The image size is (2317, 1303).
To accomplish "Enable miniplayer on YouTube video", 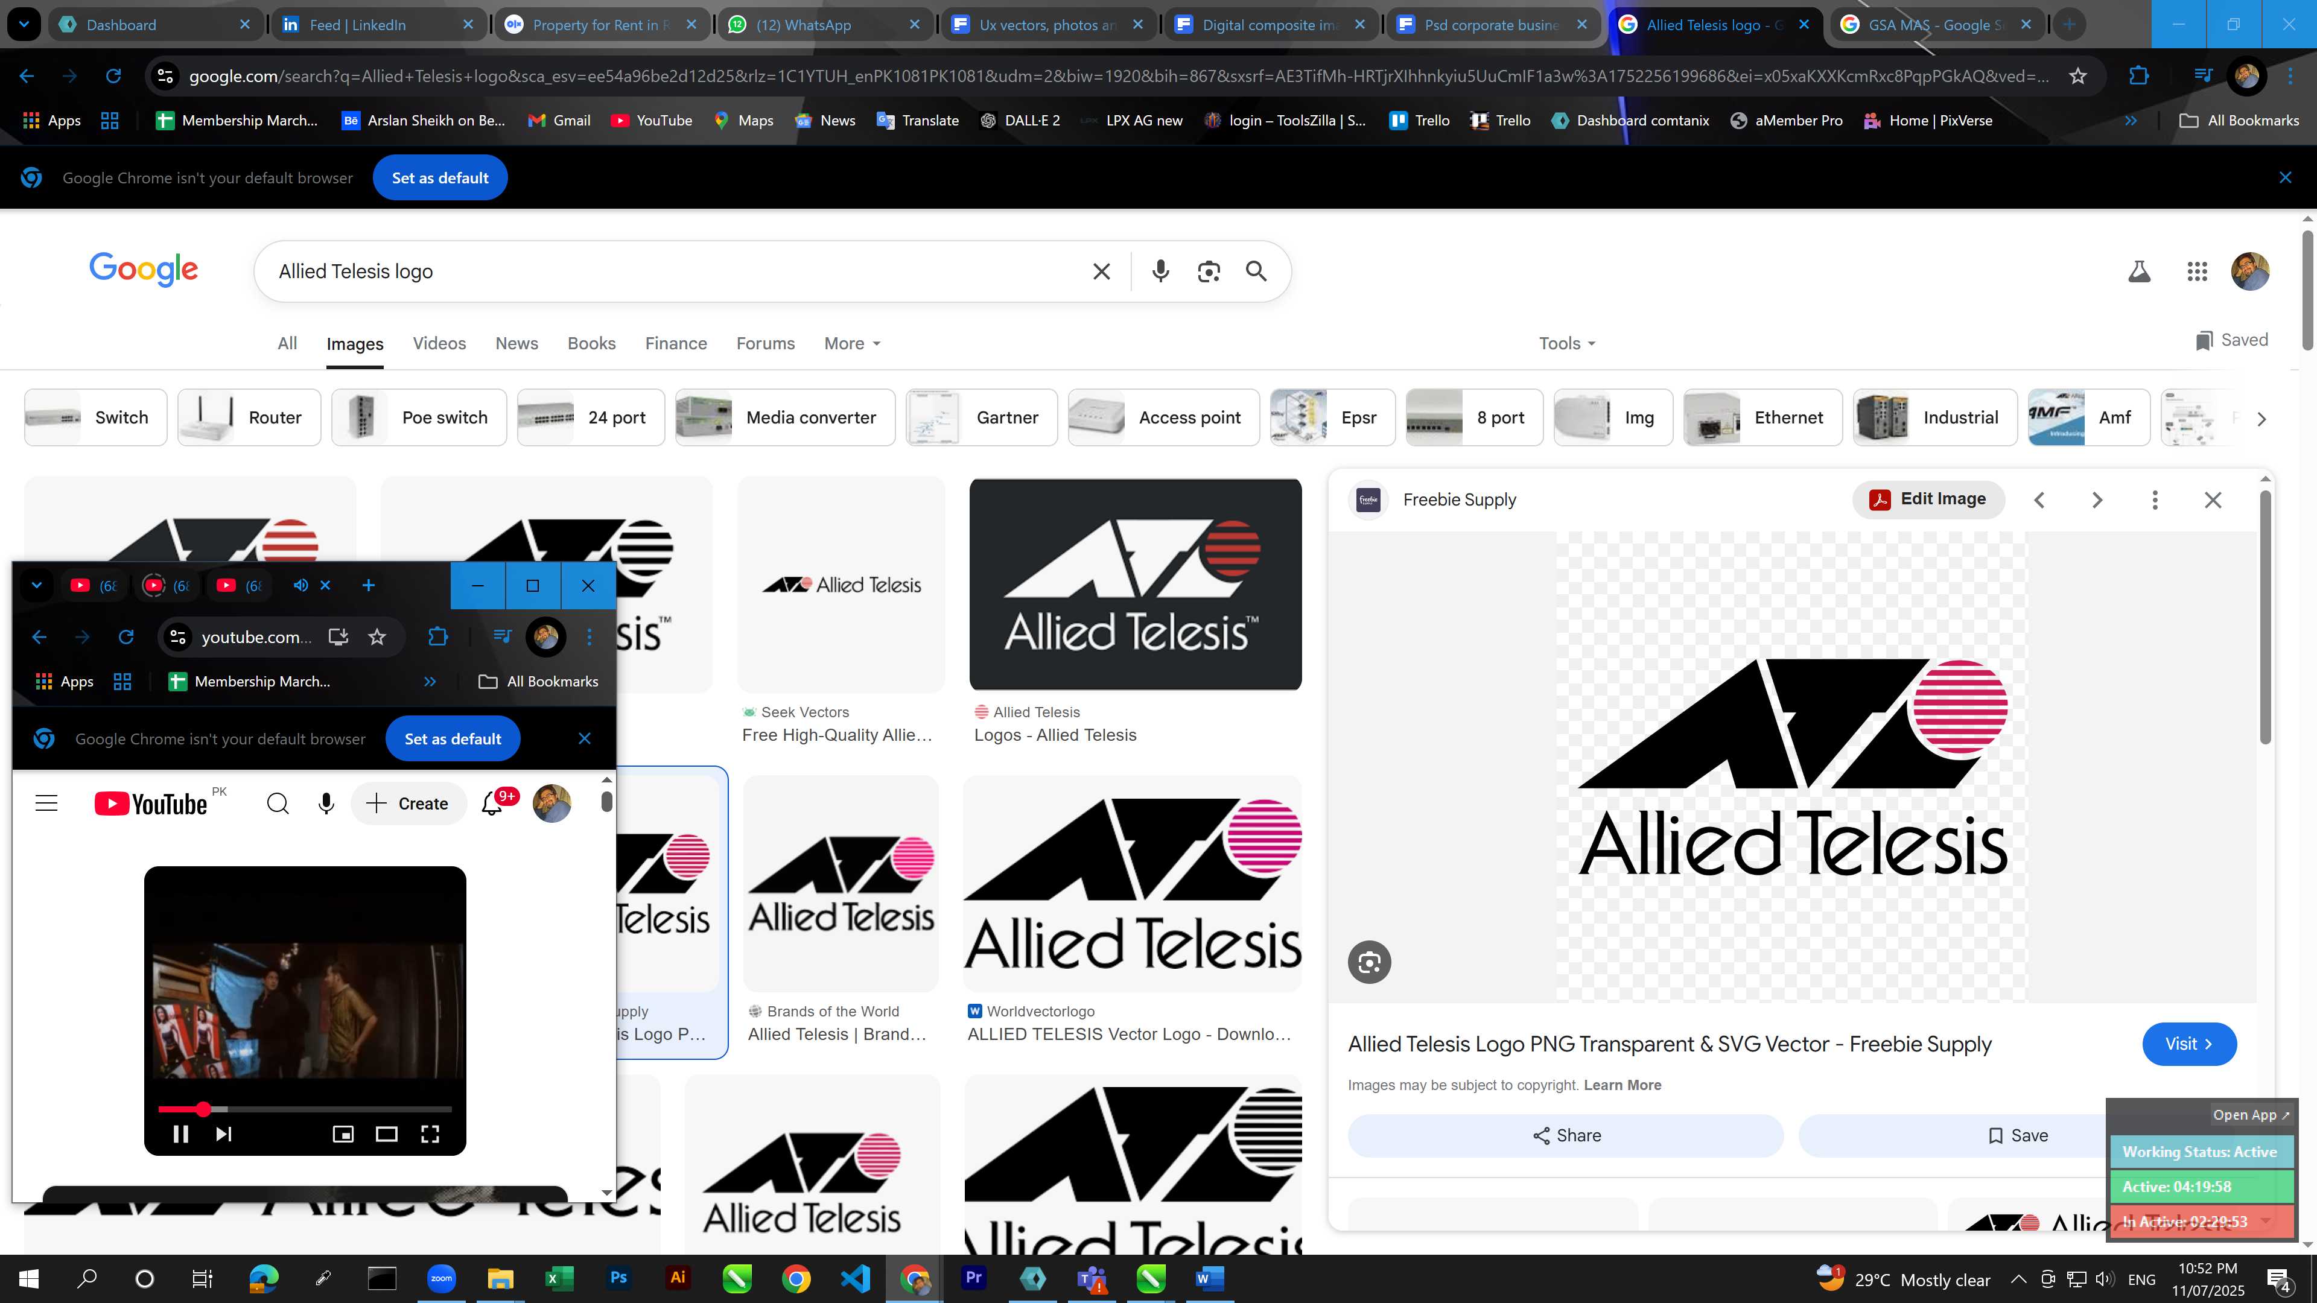I will 343,1134.
